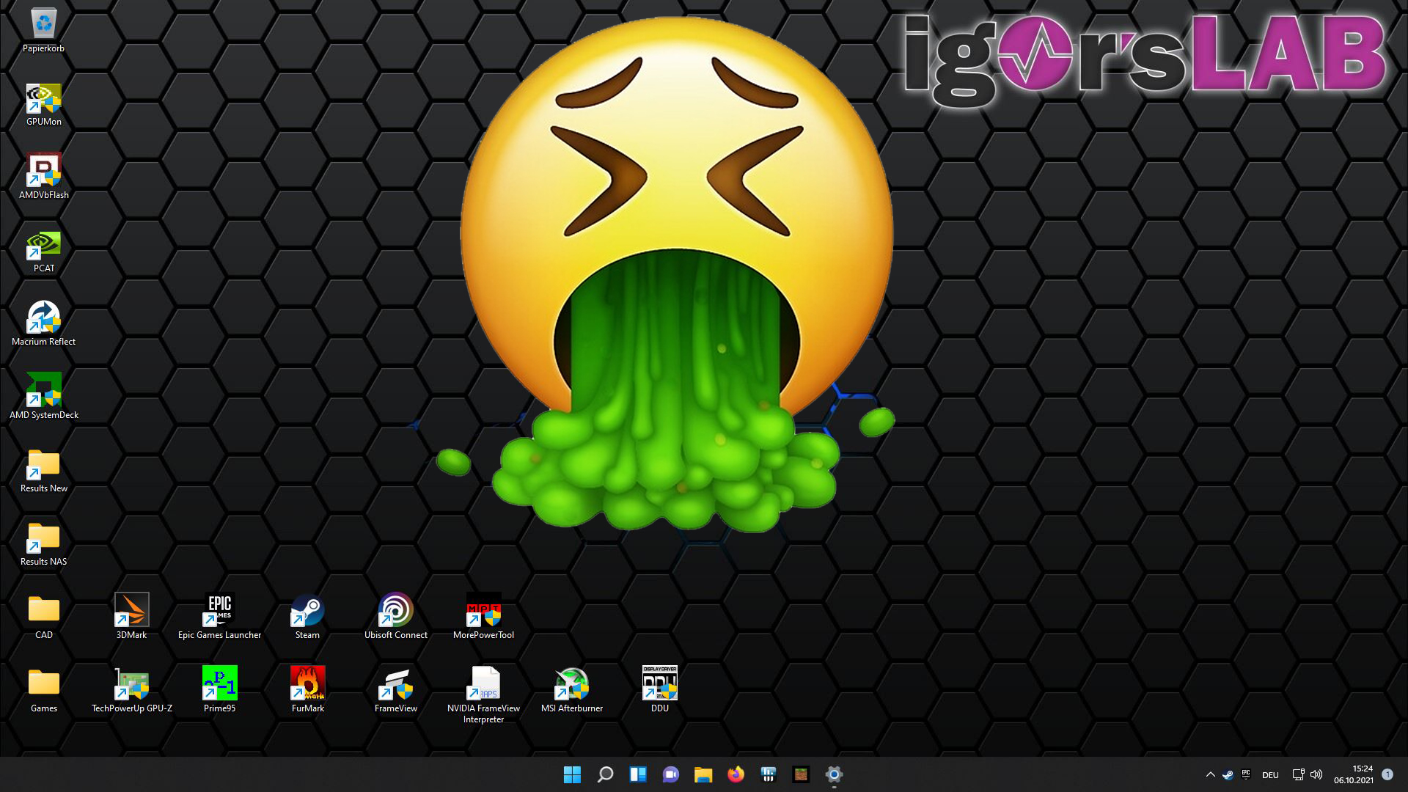Select Ubisoft Connect desktop icon

coord(395,611)
